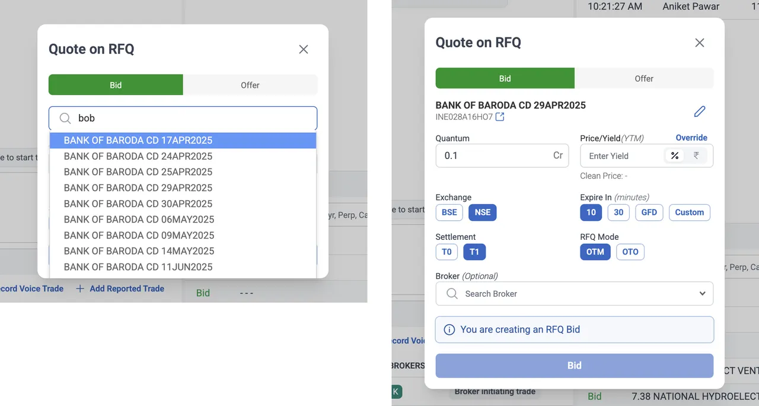Select OTO RFQ mode
The height and width of the screenshot is (406, 759).
630,252
